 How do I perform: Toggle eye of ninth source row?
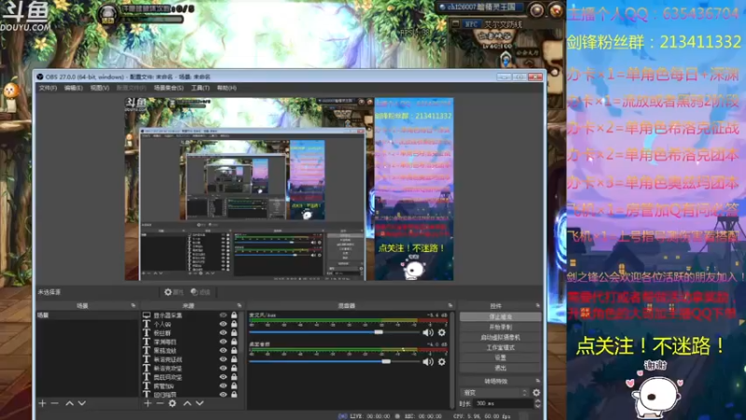pos(223,385)
